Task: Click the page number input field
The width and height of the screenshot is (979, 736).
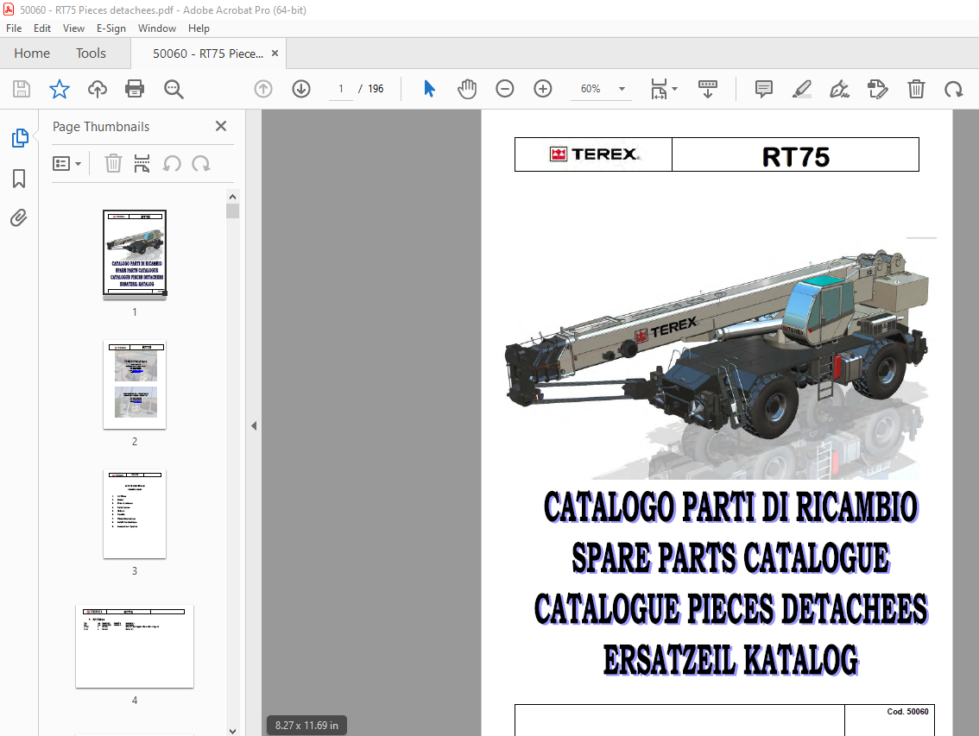Action: (341, 89)
